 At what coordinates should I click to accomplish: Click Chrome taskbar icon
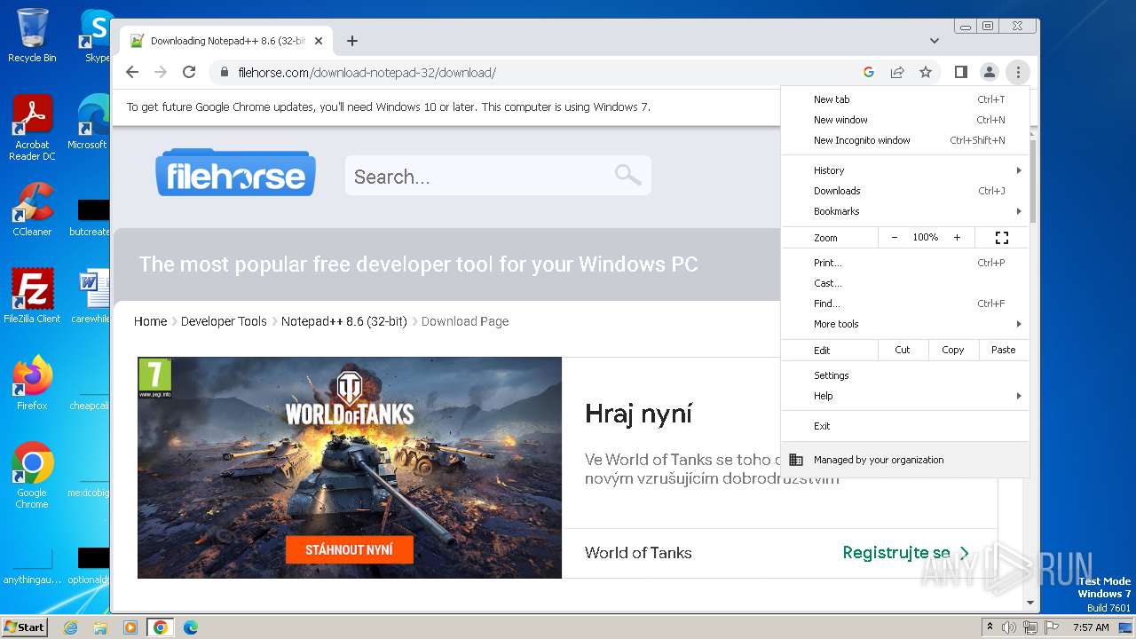(161, 627)
